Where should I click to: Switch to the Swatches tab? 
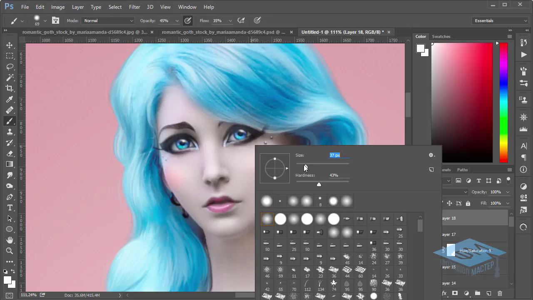pyautogui.click(x=441, y=36)
